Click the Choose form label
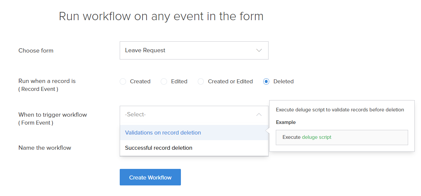The height and width of the screenshot is (196, 421). click(x=36, y=50)
